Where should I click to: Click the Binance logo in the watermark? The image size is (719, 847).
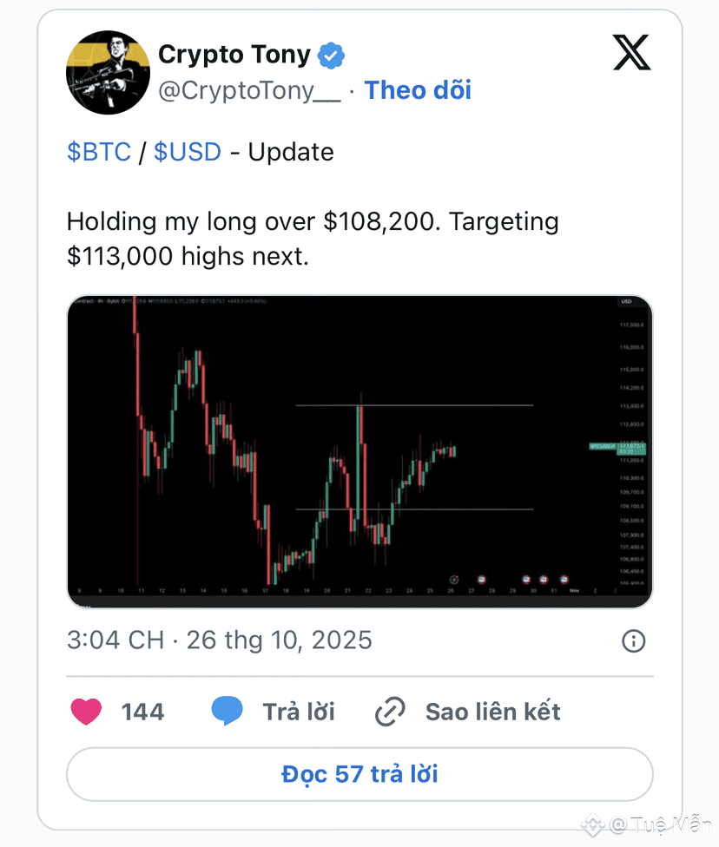click(592, 824)
